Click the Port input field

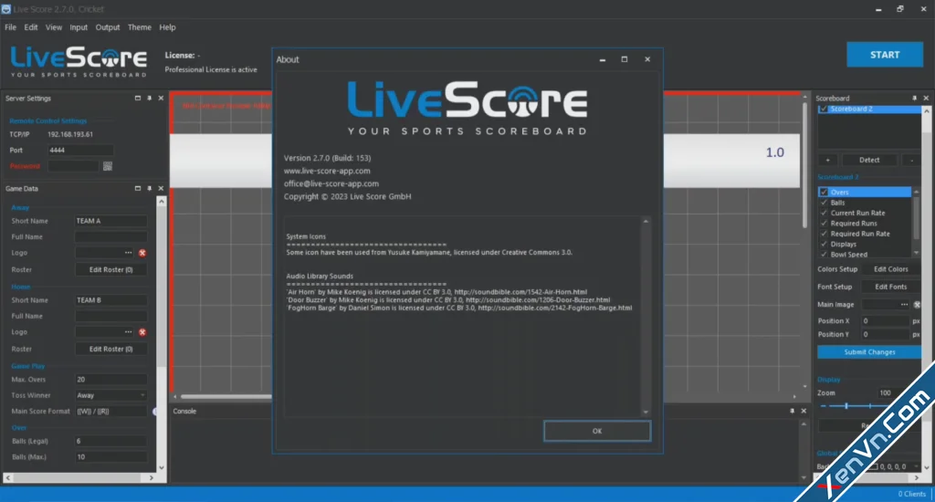point(80,151)
